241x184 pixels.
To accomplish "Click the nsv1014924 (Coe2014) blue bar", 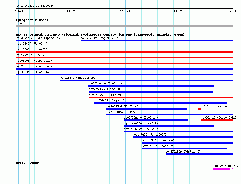I will click(146, 109).
